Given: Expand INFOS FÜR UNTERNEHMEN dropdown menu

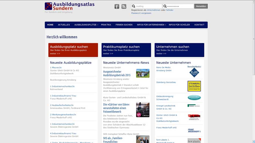Looking at the screenshot, I should tap(151, 25).
